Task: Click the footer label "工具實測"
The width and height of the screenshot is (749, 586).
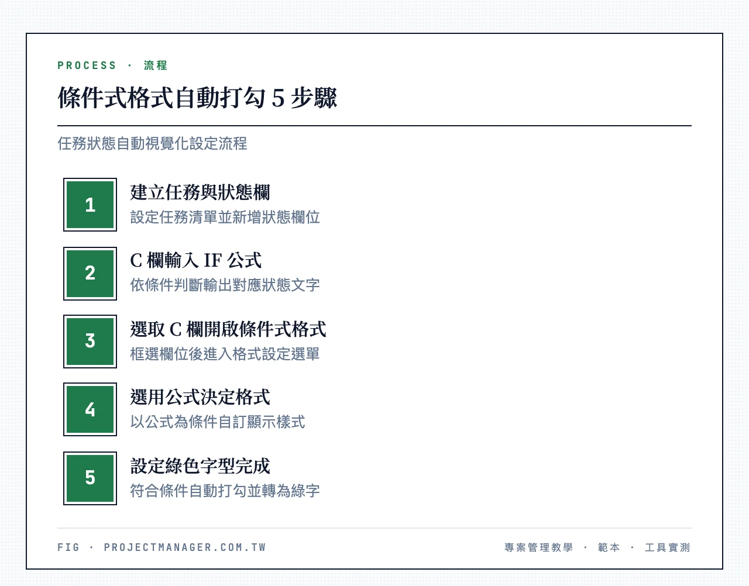Action: (668, 547)
